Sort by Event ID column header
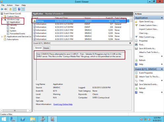This screenshot has width=164, height=122. [x=106, y=18]
